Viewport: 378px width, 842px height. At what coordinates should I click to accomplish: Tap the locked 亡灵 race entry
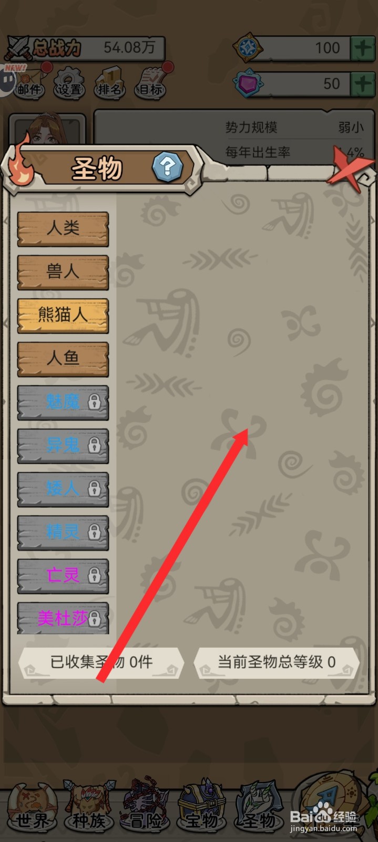click(x=63, y=576)
